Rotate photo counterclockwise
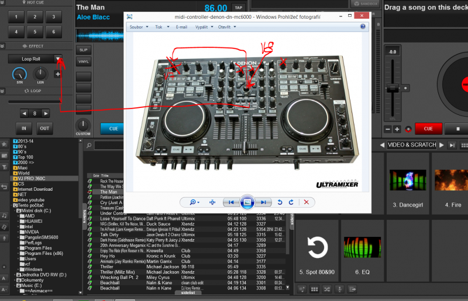The image size is (468, 301). [x=280, y=202]
